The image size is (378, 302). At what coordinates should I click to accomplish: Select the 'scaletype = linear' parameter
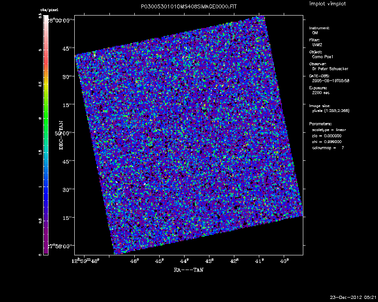tap(329, 130)
